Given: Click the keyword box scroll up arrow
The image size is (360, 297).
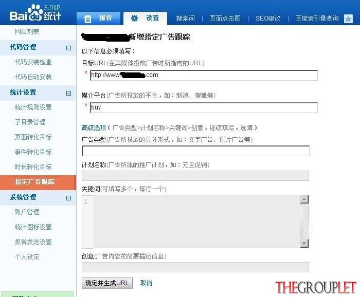Looking at the screenshot, I should point(304,199).
